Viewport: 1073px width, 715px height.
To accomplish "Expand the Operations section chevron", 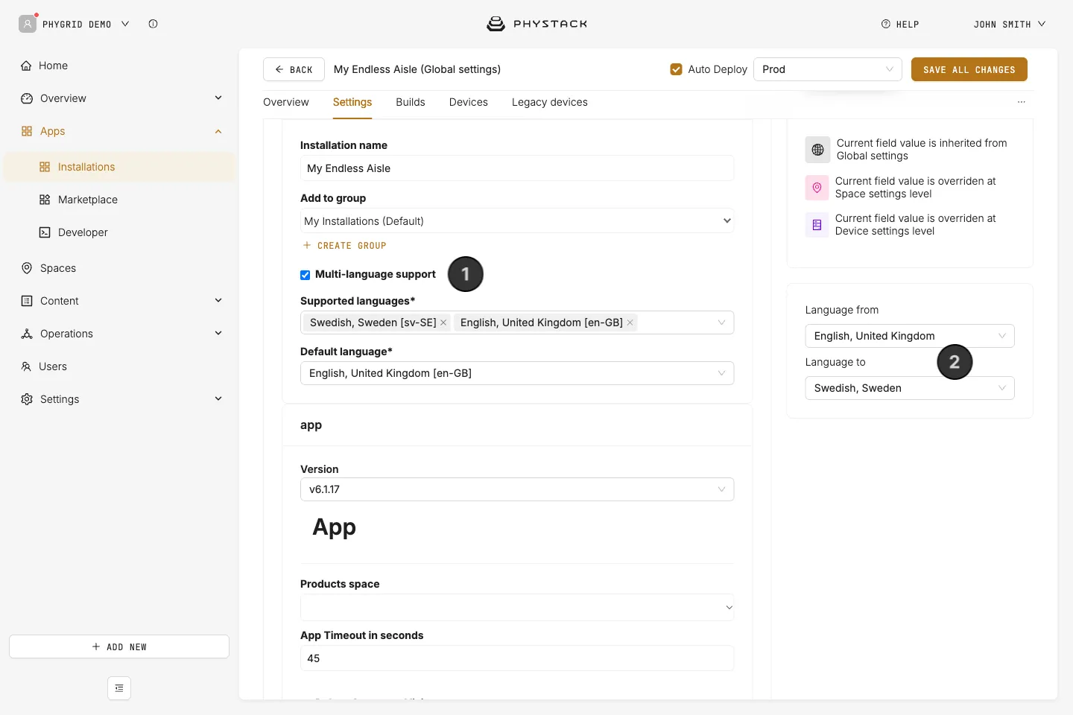I will pyautogui.click(x=218, y=334).
